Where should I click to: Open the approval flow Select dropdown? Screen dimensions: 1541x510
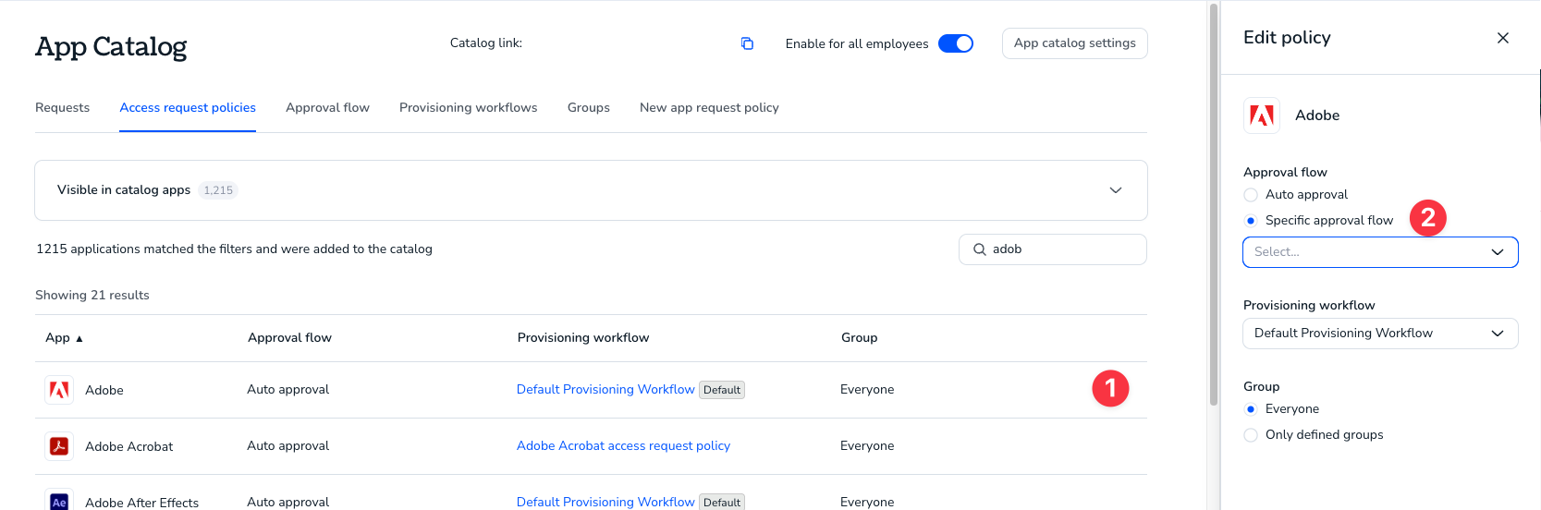[x=1380, y=252]
